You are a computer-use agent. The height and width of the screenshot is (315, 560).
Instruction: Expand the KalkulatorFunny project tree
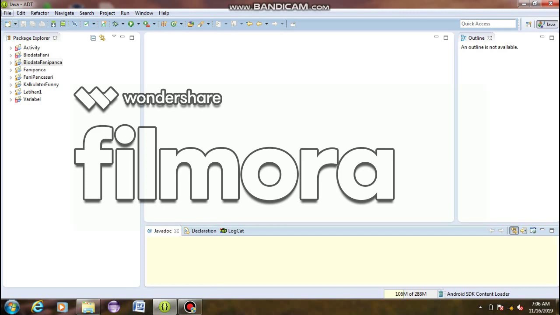(x=11, y=84)
